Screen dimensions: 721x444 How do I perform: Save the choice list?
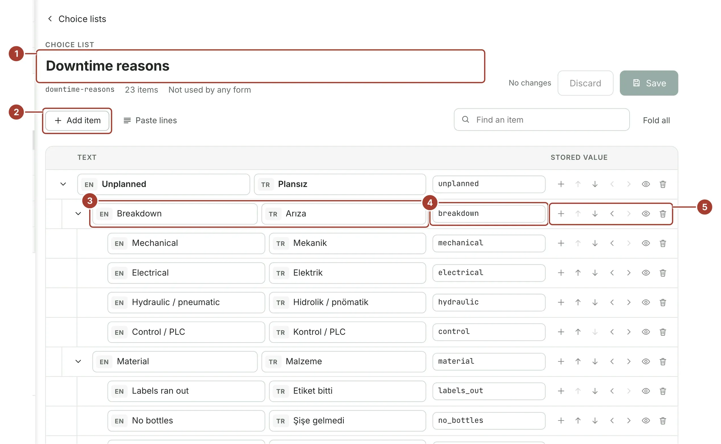(648, 83)
